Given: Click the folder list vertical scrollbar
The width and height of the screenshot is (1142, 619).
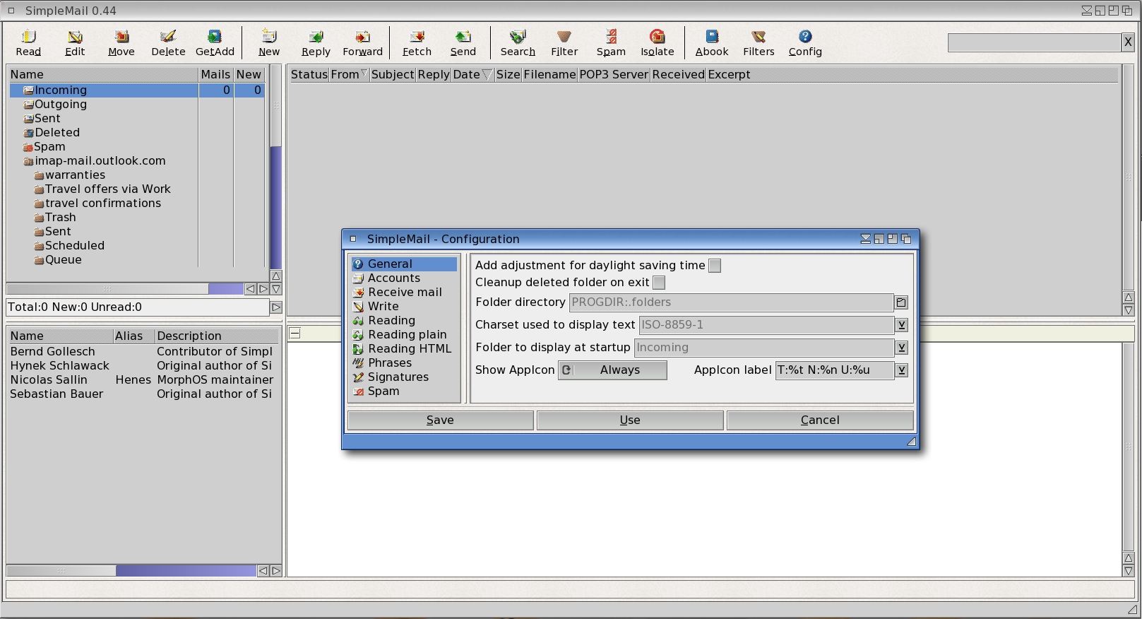Looking at the screenshot, I should pyautogui.click(x=276, y=167).
